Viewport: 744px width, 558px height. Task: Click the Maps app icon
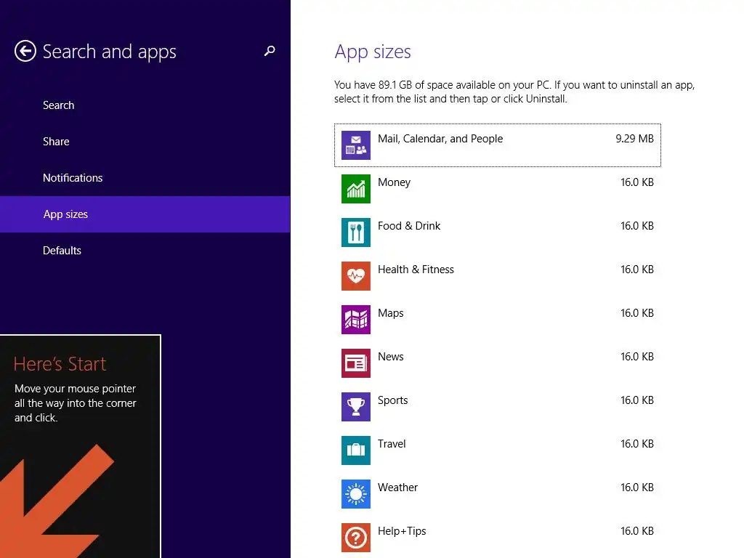[x=356, y=320]
